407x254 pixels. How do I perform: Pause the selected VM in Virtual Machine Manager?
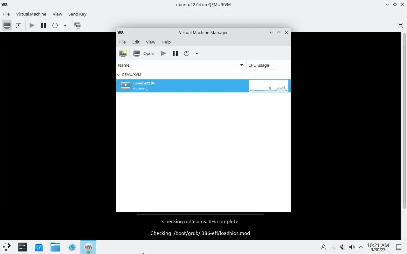(175, 53)
